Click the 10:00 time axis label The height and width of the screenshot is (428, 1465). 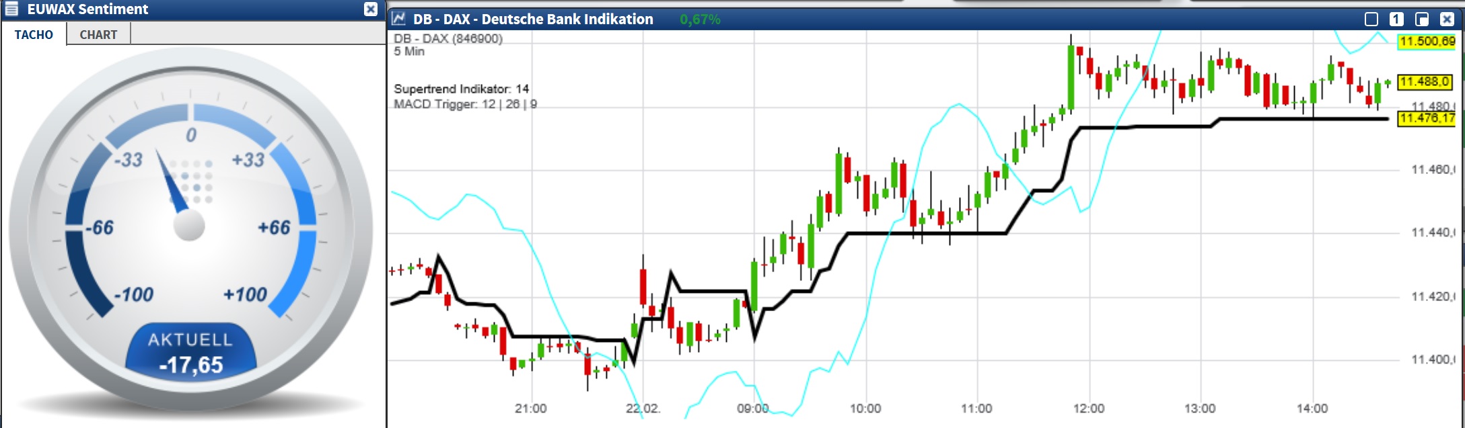point(865,409)
